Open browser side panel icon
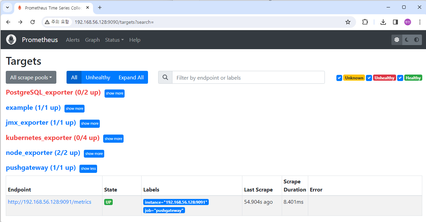The image size is (426, 222). (395, 22)
